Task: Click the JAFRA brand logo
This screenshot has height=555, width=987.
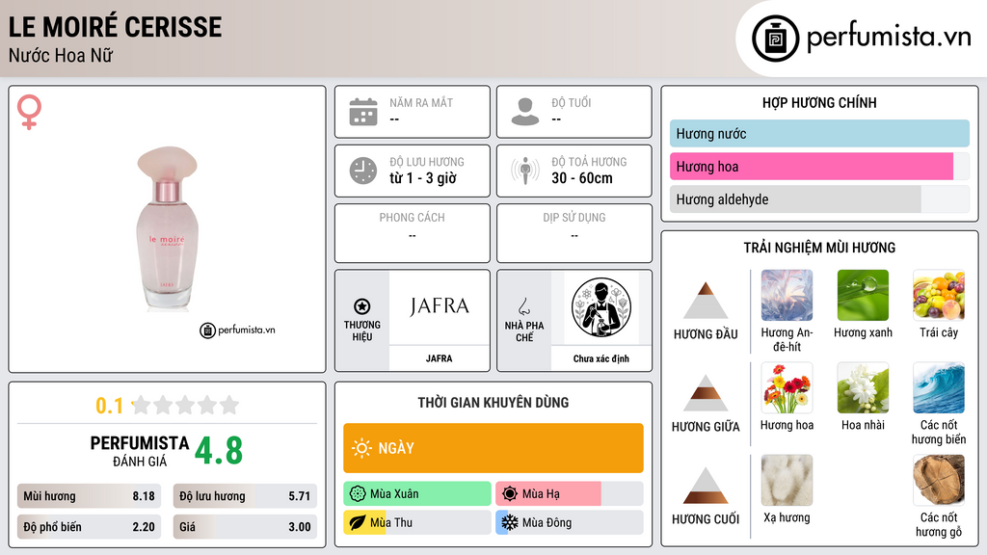Action: (x=439, y=306)
